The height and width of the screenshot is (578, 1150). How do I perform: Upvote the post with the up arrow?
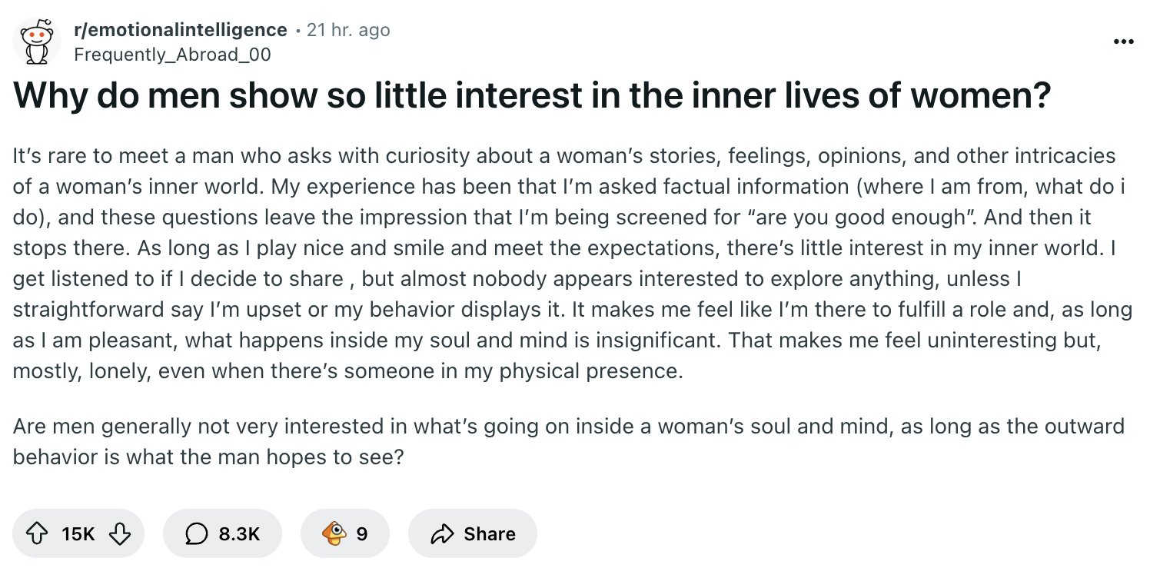pos(37,533)
